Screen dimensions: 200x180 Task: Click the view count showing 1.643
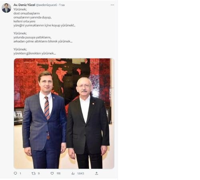(80, 173)
